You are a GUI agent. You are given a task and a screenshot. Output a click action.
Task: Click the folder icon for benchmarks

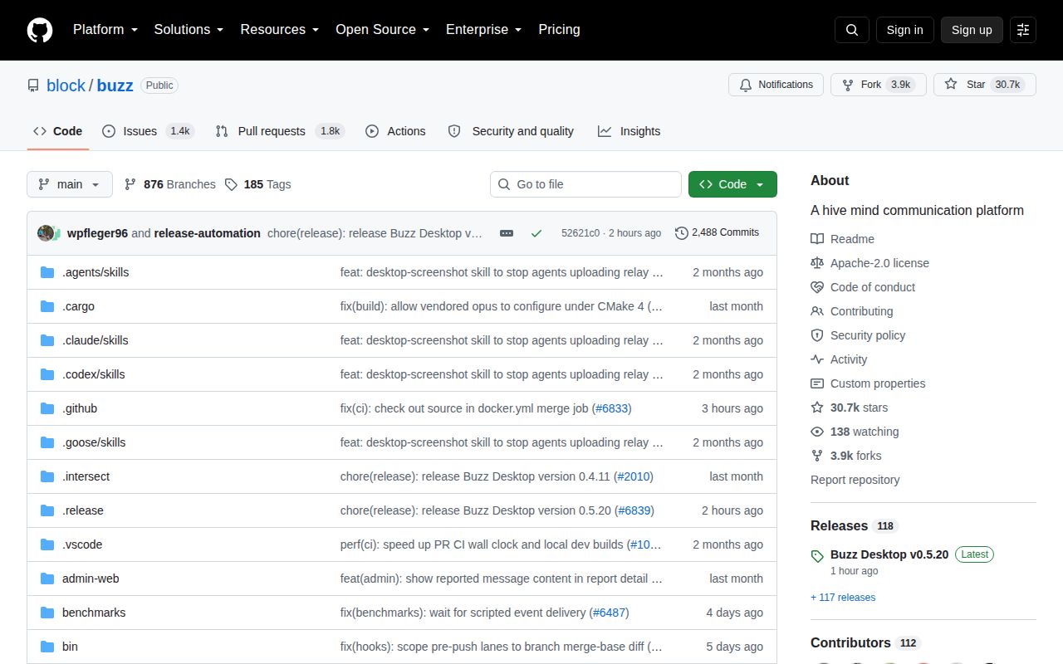click(47, 613)
